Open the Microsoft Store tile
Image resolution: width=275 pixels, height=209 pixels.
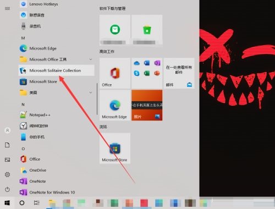115,148
